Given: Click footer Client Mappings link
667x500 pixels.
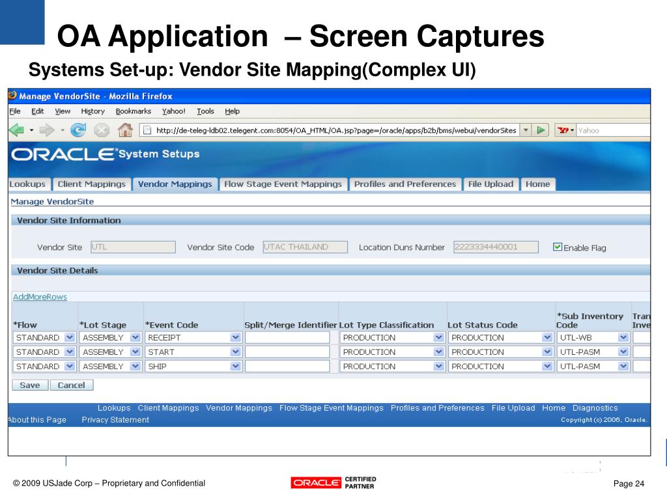Looking at the screenshot, I should [169, 408].
